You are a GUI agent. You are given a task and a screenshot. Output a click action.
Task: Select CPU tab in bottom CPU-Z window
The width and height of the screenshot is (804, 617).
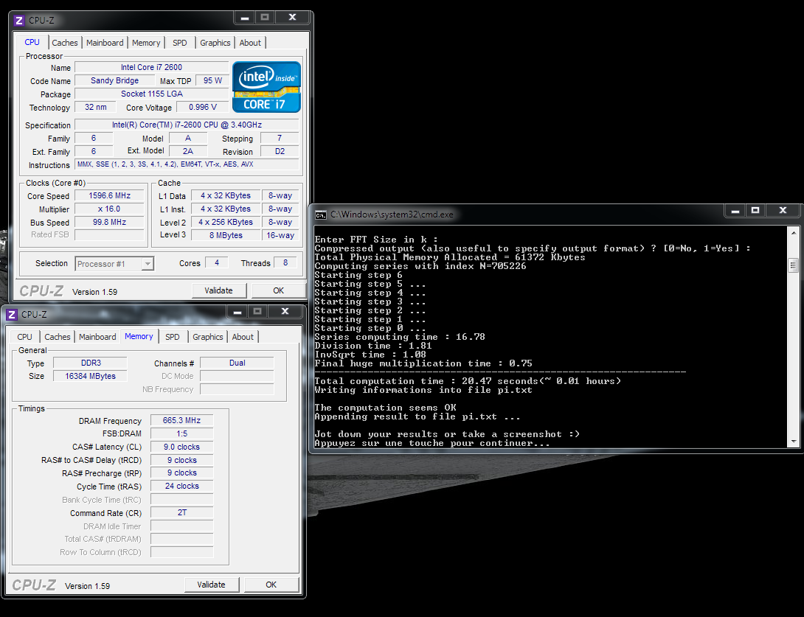pos(24,337)
